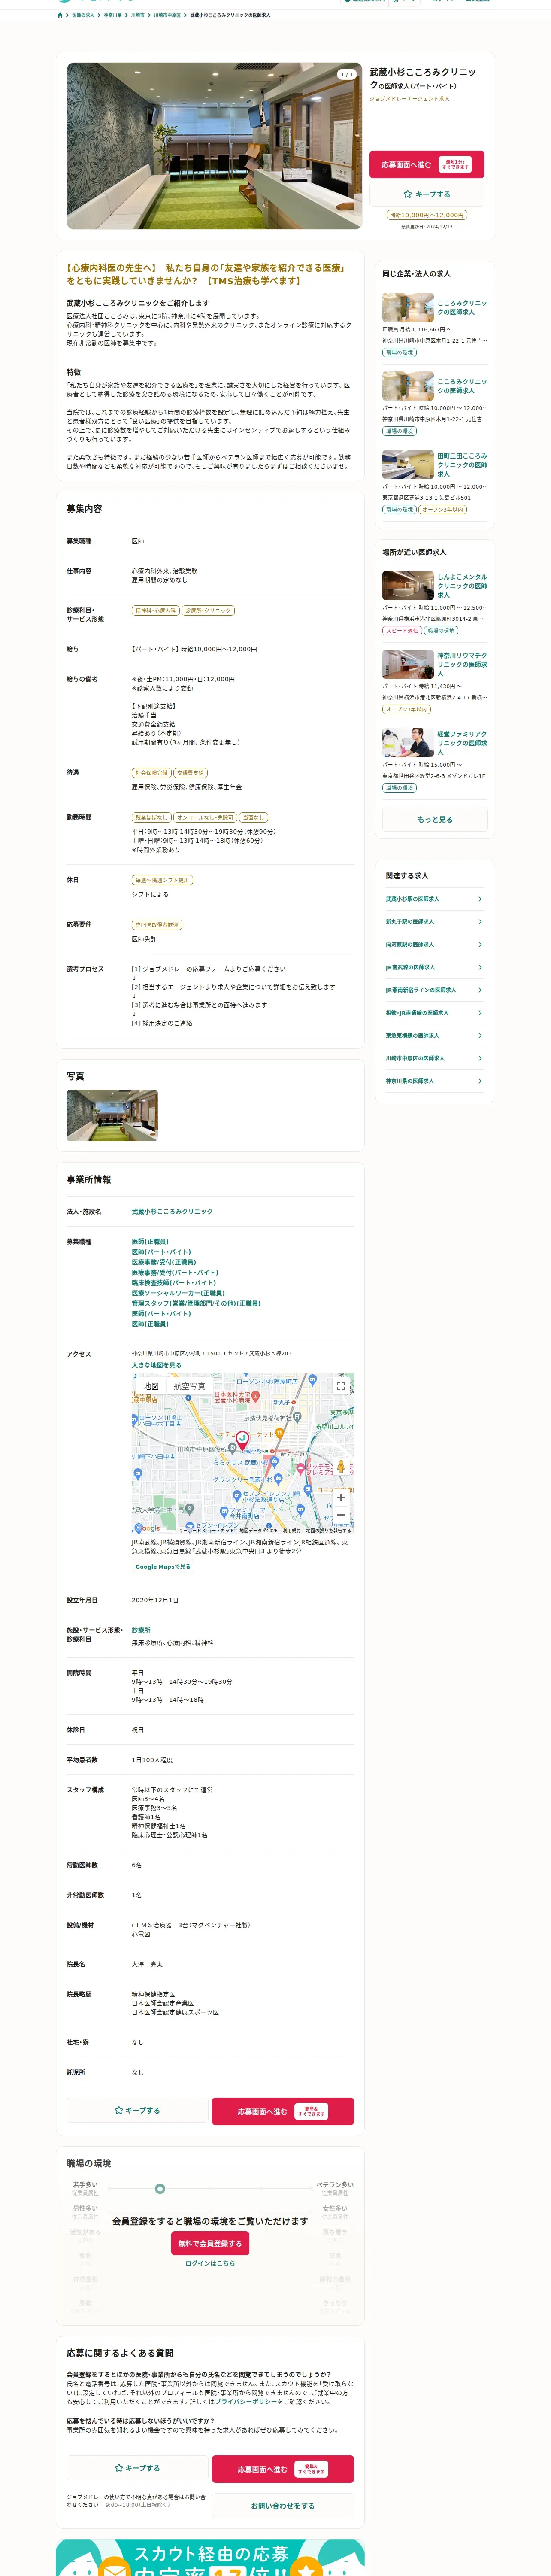Click 大きな地図を見る link
Viewport: 551px width, 2576px height.
click(x=157, y=1365)
